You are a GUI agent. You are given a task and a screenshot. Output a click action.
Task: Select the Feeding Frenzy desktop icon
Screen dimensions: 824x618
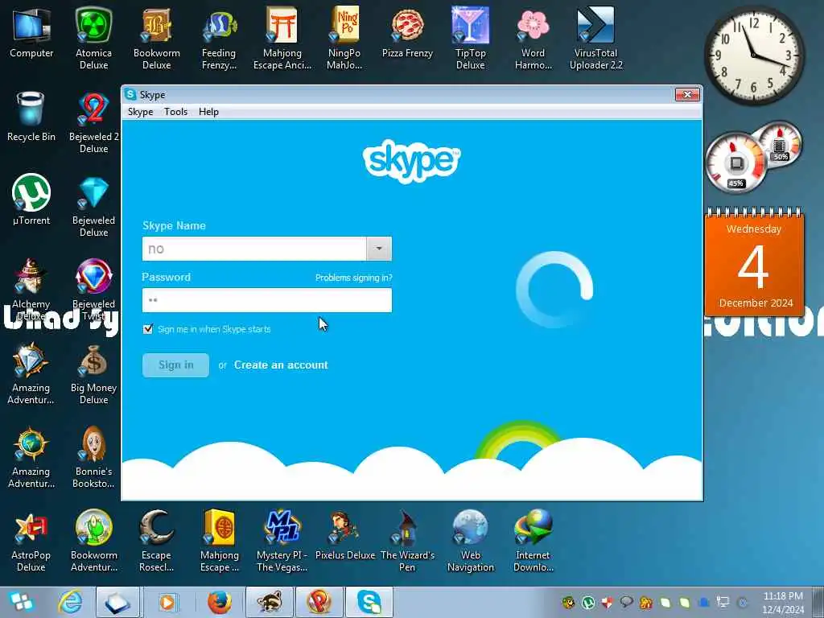(x=219, y=39)
